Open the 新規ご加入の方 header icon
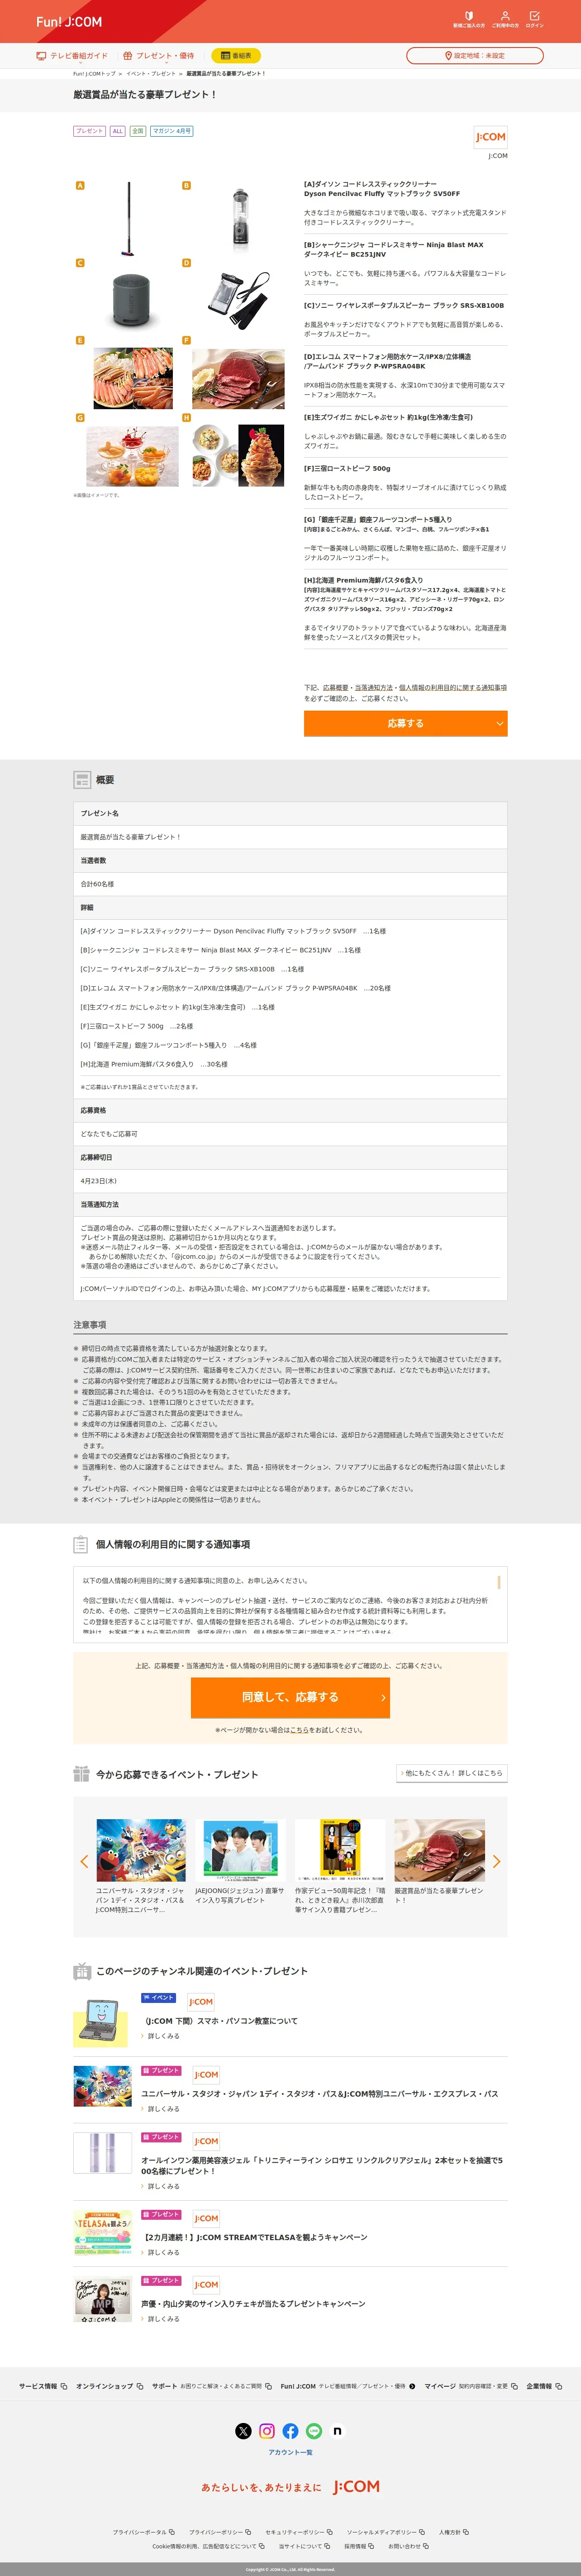The image size is (581, 2576). [x=469, y=19]
